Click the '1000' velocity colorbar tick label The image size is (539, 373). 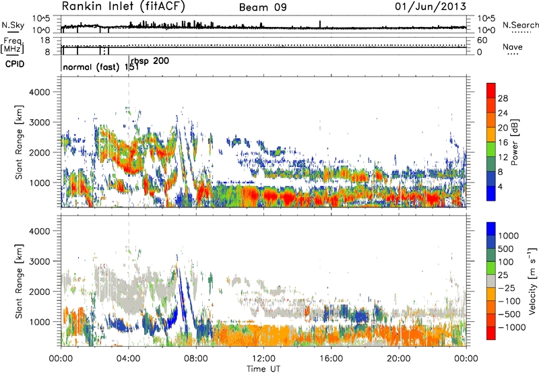pyautogui.click(x=508, y=236)
